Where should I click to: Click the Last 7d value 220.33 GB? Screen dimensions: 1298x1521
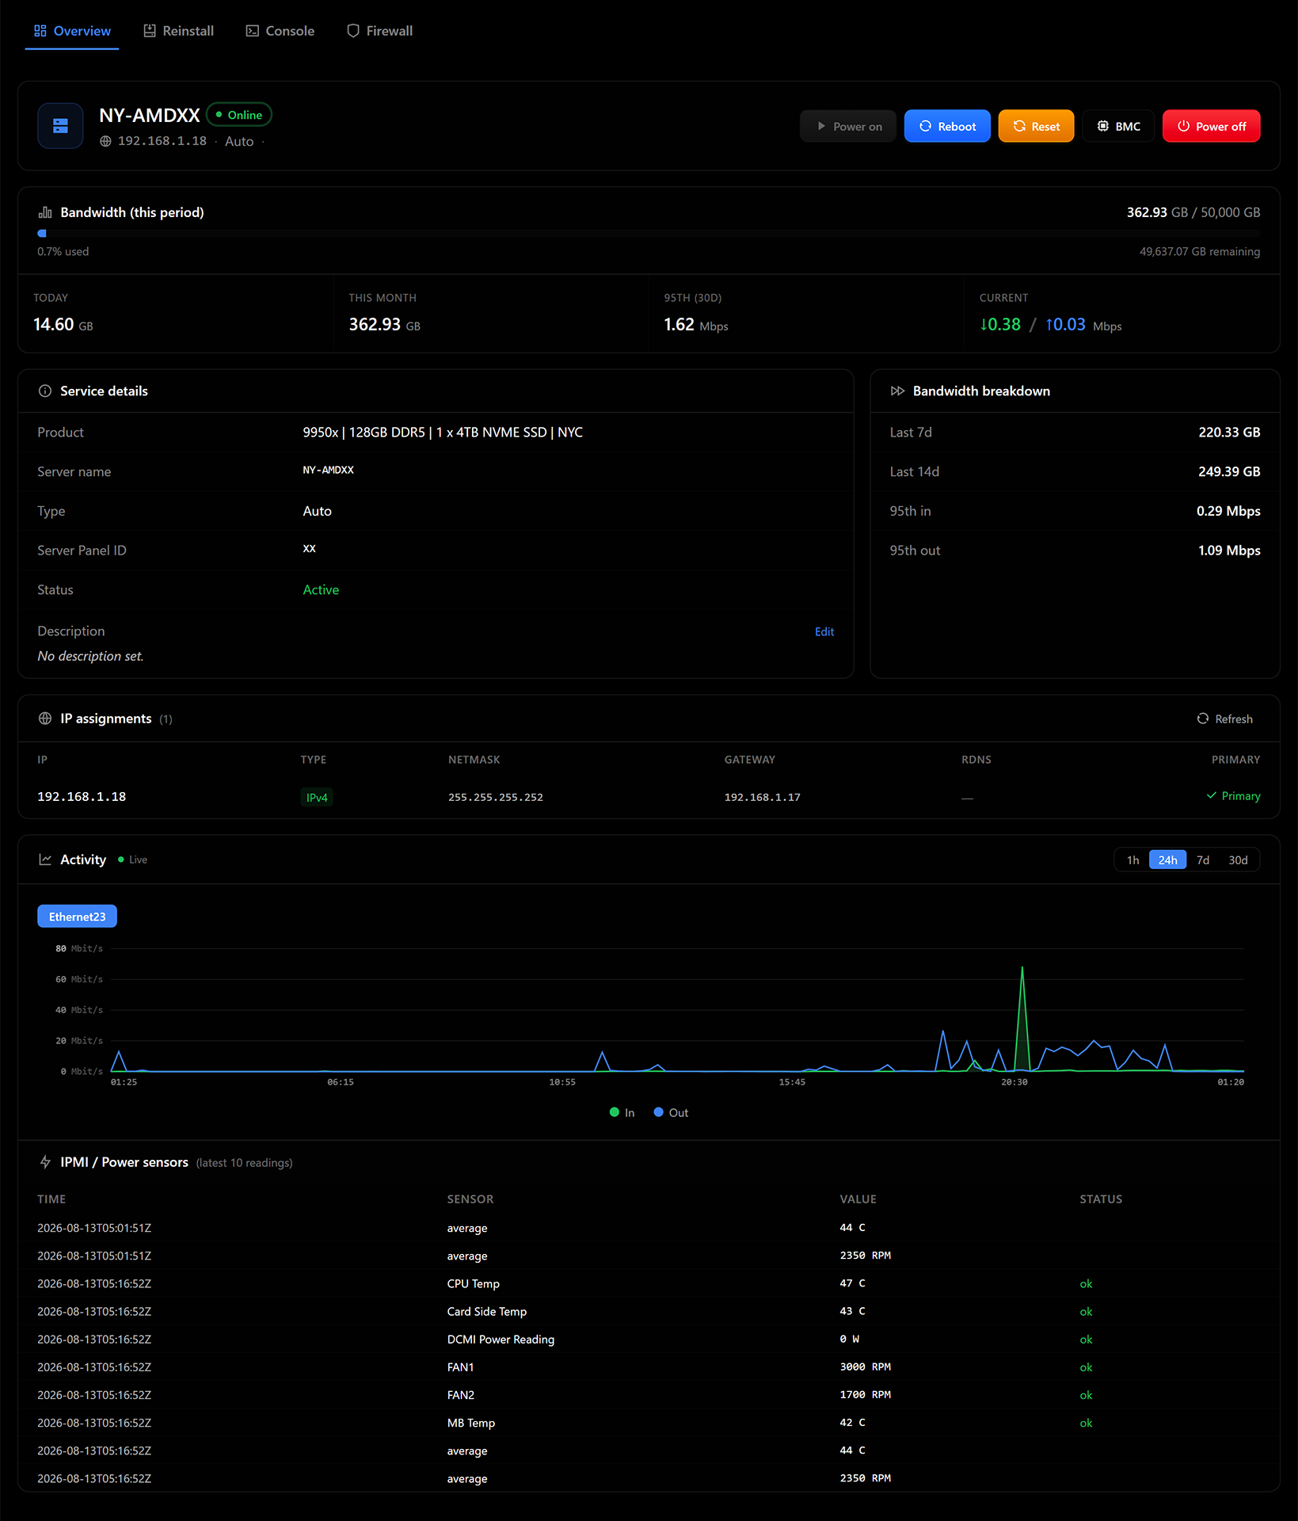[x=1229, y=433]
